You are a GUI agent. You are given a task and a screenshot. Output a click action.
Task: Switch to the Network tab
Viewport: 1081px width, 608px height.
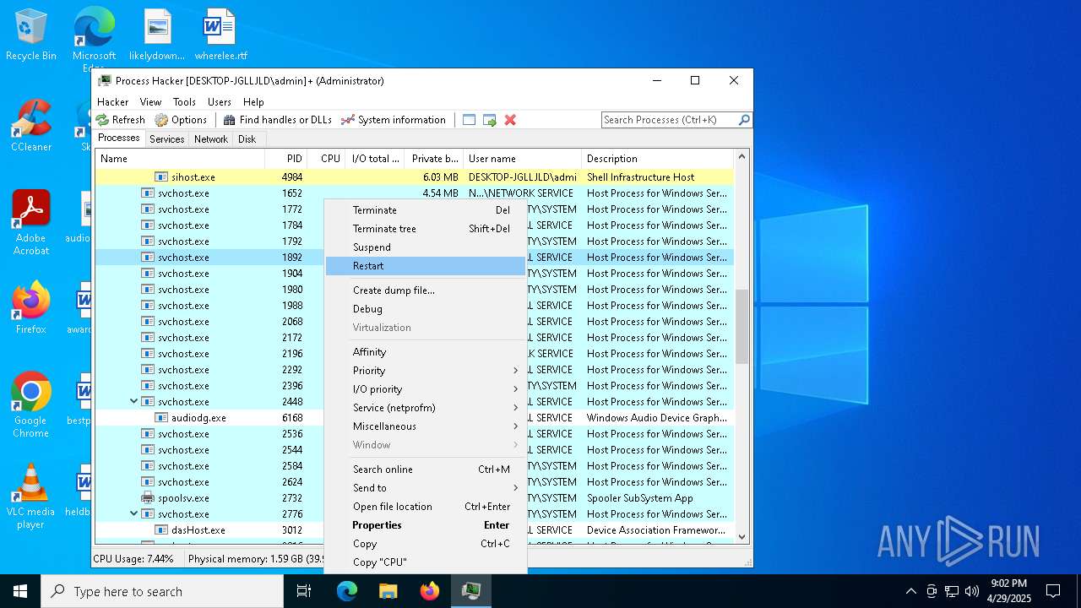point(210,139)
